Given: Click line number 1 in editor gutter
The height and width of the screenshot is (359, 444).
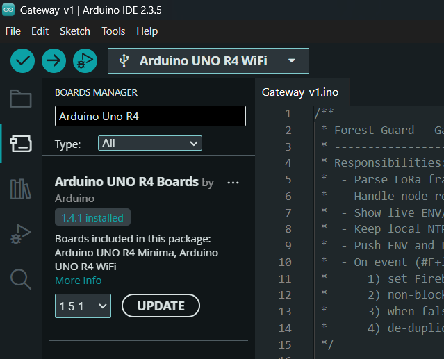Looking at the screenshot, I should pos(288,114).
